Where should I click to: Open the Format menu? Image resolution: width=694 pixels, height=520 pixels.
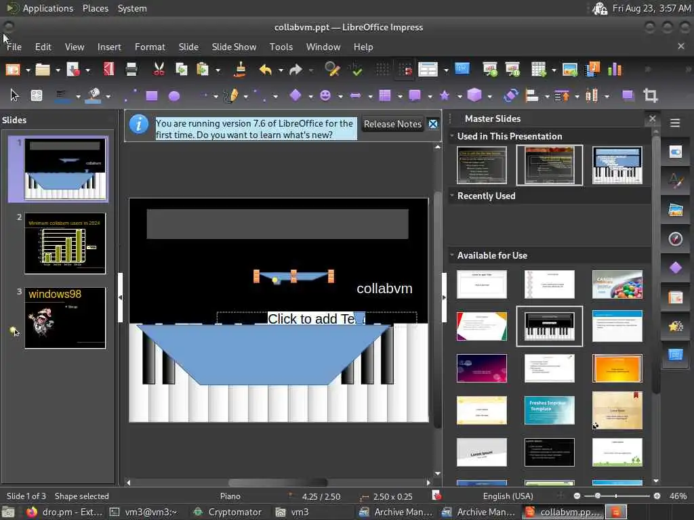click(x=150, y=47)
